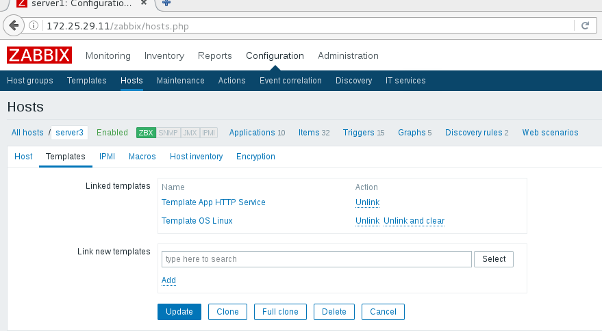Go to the Templates submenu in the blue bar

coord(87,81)
